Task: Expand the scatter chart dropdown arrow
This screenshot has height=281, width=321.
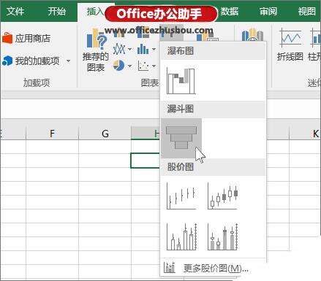Action: pos(154,66)
